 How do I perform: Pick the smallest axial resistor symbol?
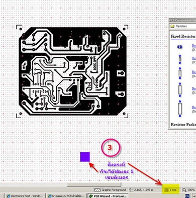(180, 59)
